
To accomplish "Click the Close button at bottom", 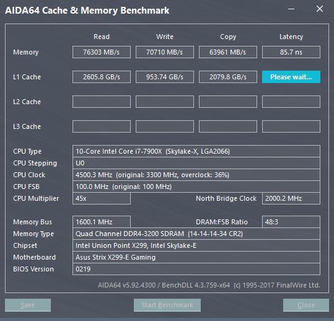I will click(x=306, y=305).
